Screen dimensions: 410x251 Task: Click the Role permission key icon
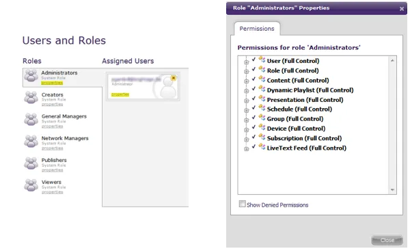pyautogui.click(x=262, y=69)
